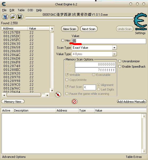
Task: Click results list scroll up arrow
Action: 52,28
